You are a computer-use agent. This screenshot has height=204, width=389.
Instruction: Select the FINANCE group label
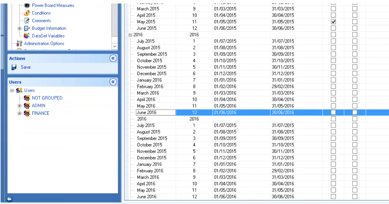pyautogui.click(x=41, y=113)
